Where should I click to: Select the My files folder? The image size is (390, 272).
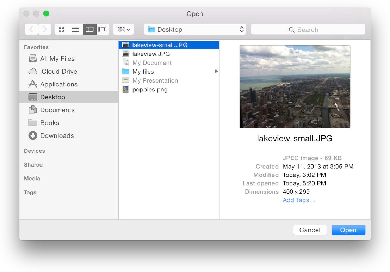click(169, 72)
